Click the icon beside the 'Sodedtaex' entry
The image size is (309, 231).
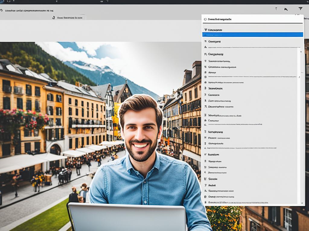click(205, 88)
